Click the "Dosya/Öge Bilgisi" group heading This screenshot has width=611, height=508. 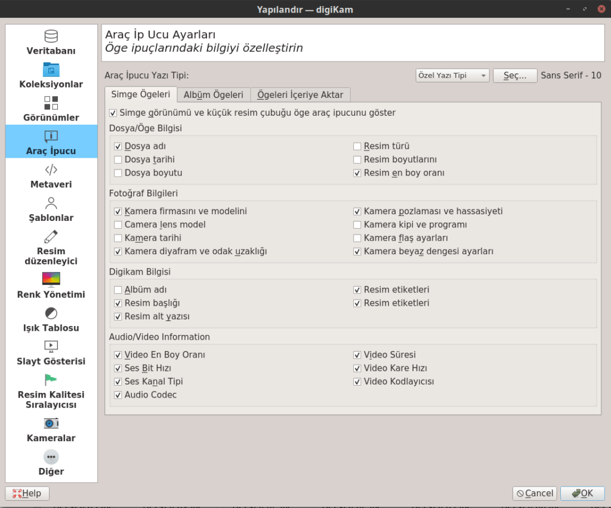(146, 128)
